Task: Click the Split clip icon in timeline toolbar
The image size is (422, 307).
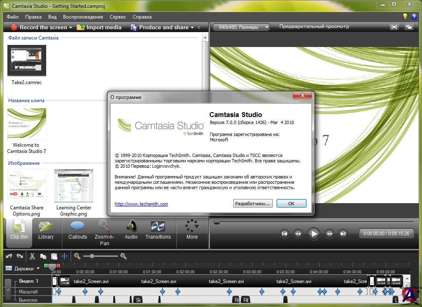Action: pos(64,256)
